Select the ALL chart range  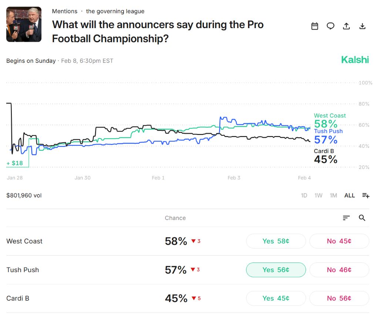click(350, 195)
